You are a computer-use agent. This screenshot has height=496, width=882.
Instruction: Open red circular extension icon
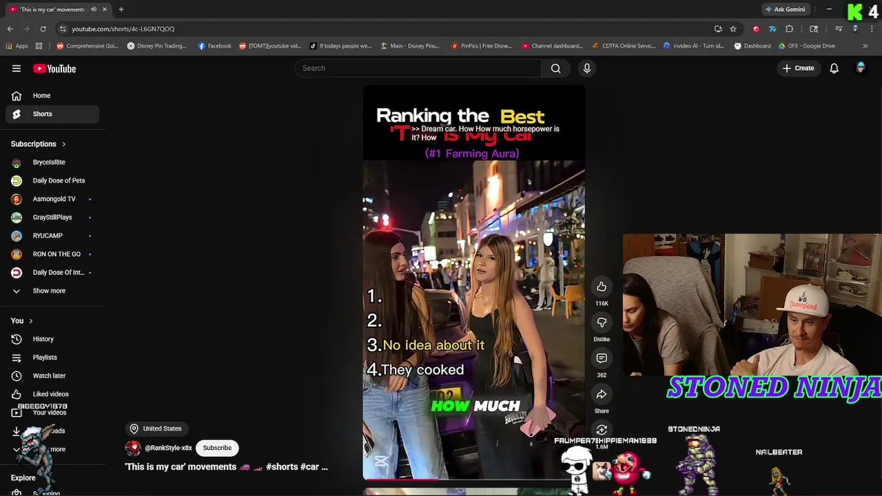click(x=756, y=29)
